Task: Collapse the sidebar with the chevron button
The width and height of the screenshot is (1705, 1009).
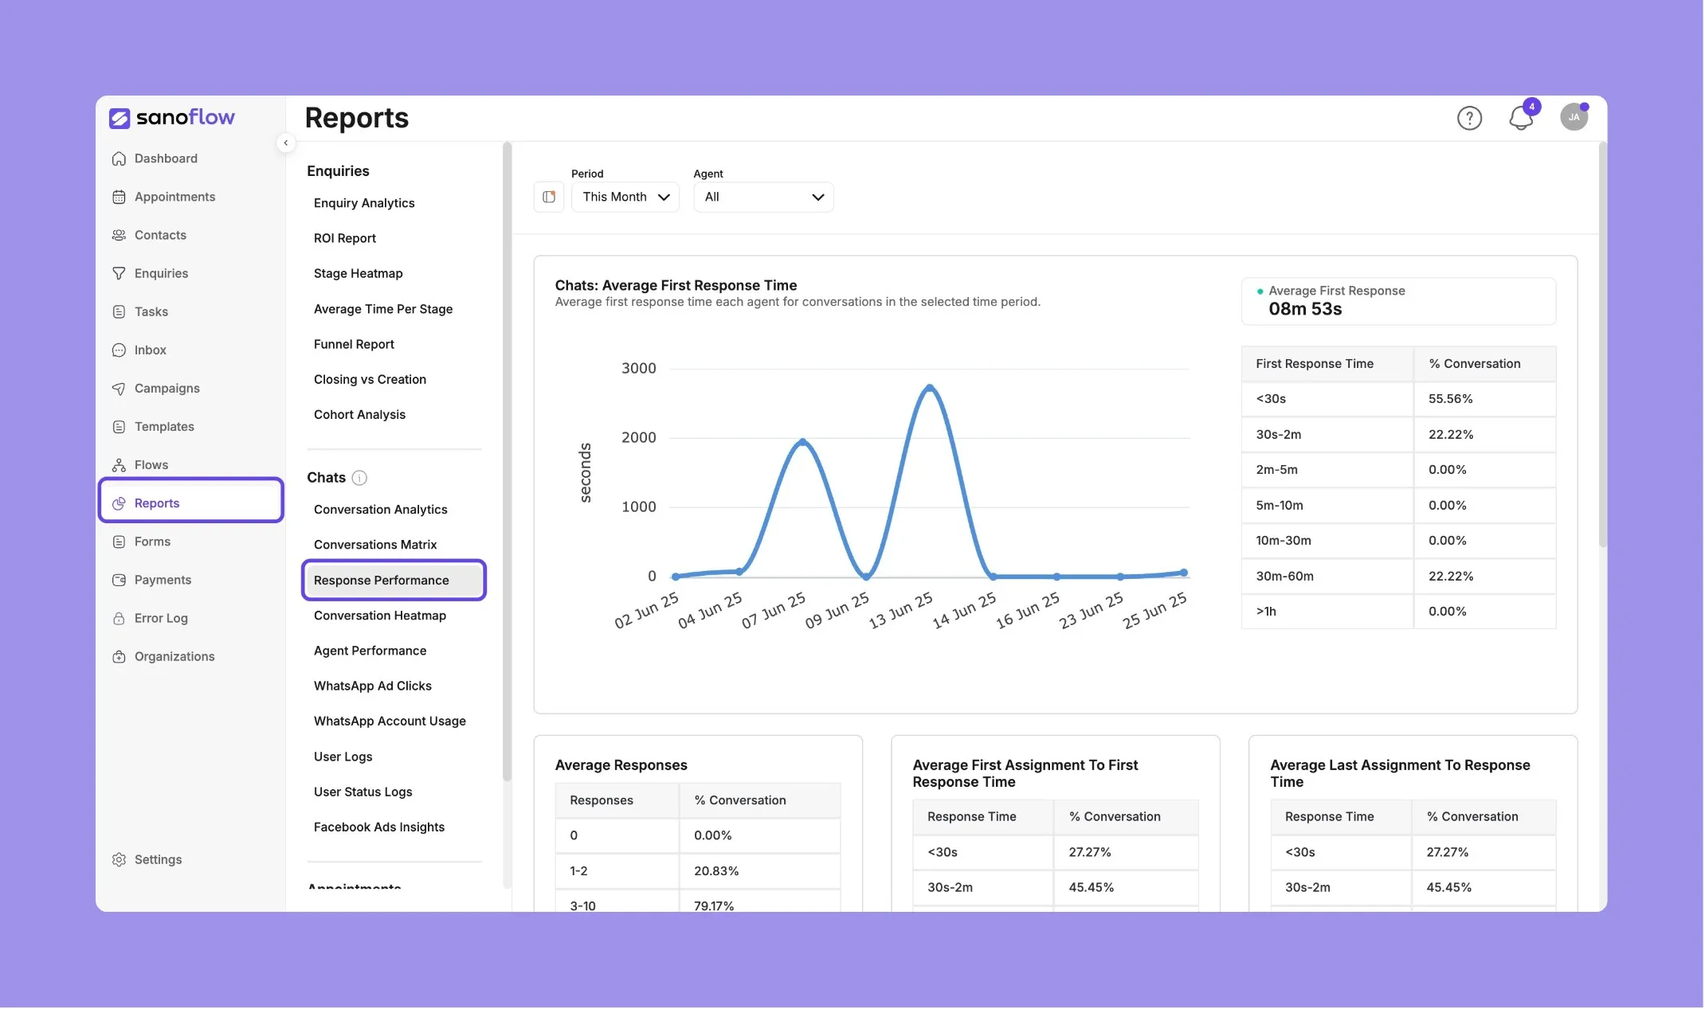Action: [285, 143]
